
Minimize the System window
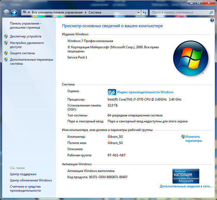(192, 3)
